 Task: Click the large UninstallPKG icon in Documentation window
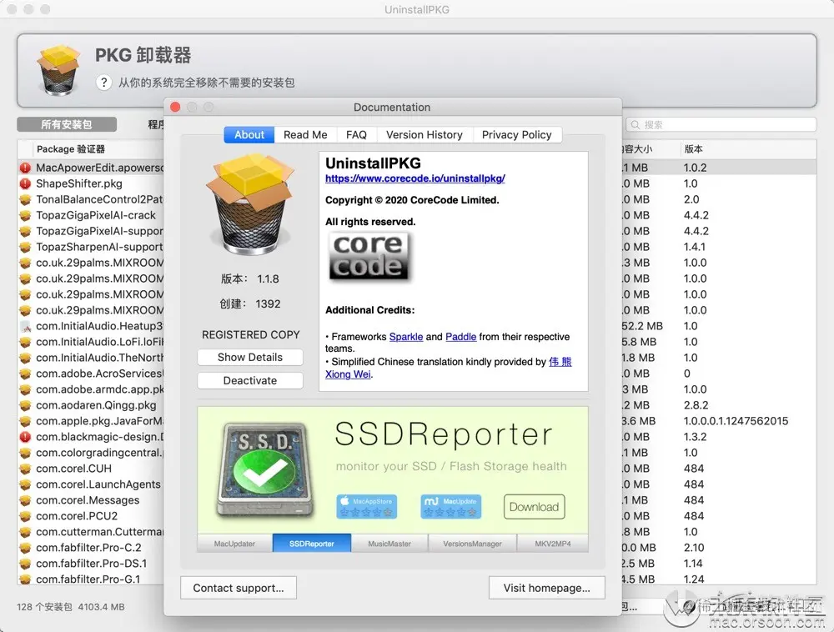click(x=250, y=204)
